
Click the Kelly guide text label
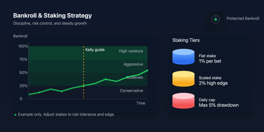coord(95,49)
